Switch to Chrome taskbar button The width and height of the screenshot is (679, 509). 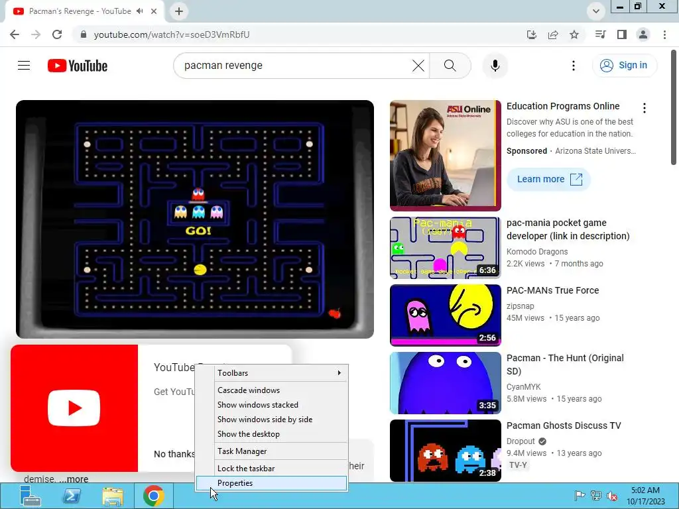154,496
